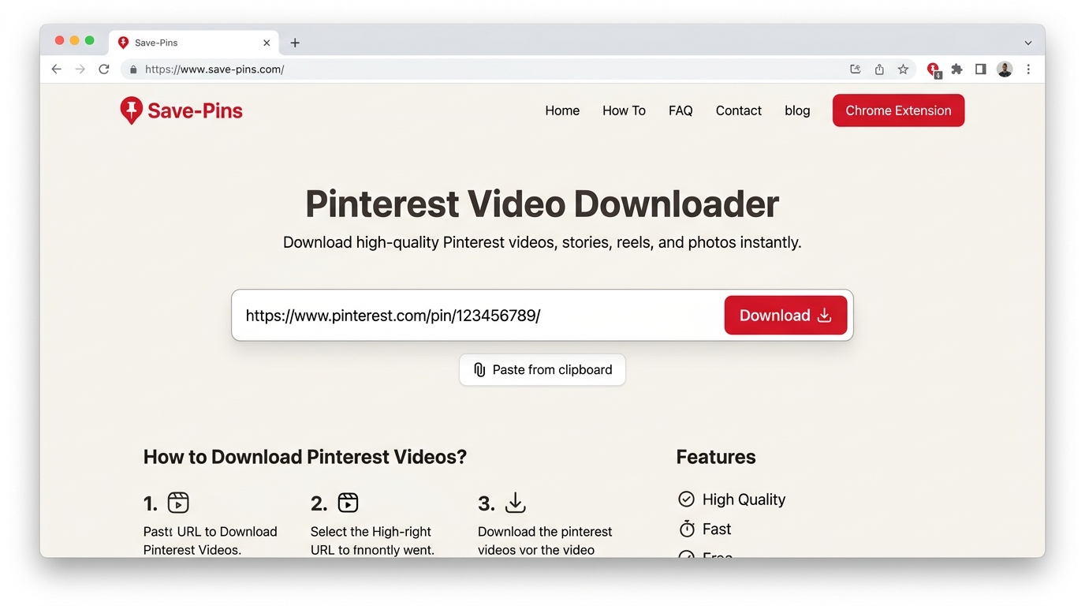
Task: Click the step 1 video icon
Action: (x=178, y=503)
